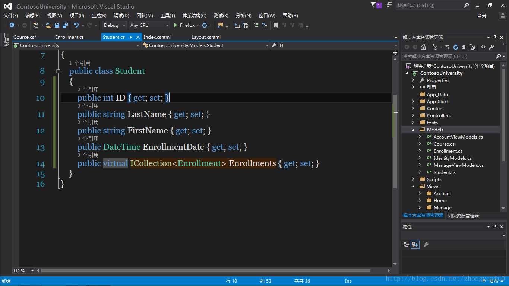Click the View Code angle-brackets icon
The width and height of the screenshot is (509, 286).
point(483,47)
